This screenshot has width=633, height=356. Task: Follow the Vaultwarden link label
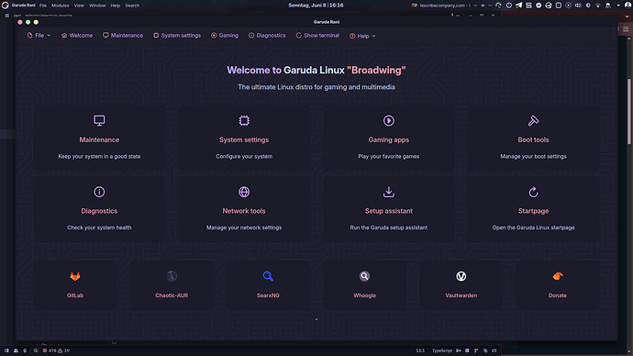(x=461, y=295)
